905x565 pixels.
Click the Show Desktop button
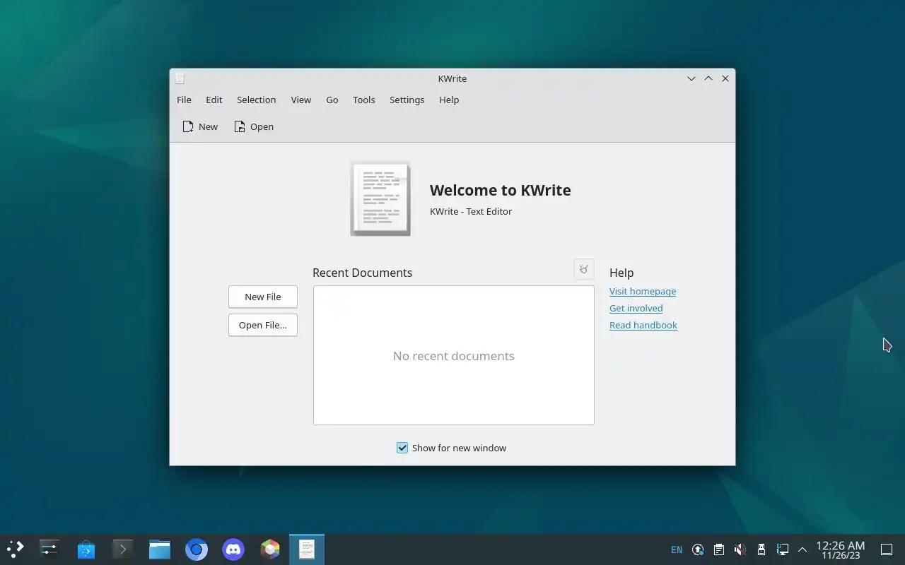pos(887,549)
